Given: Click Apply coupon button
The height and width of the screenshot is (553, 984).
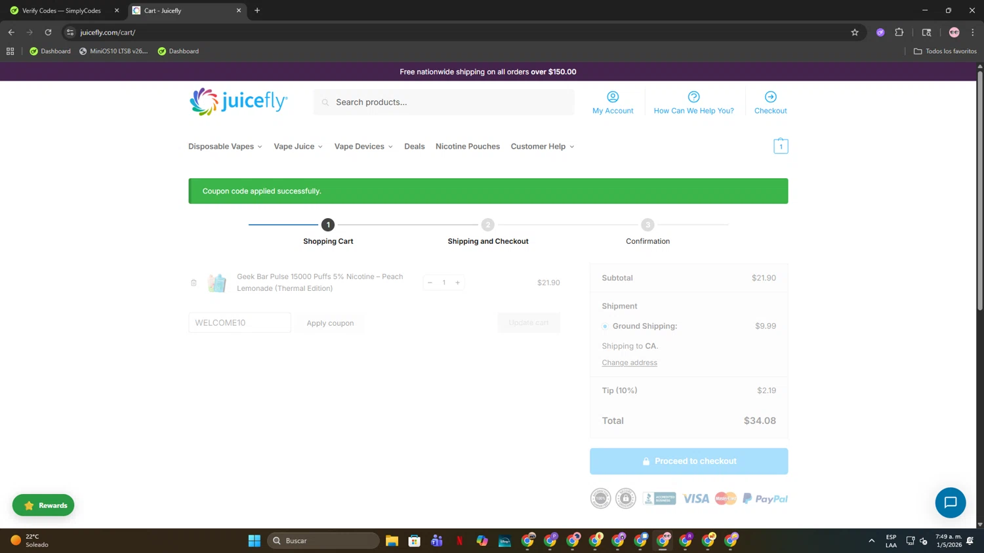Looking at the screenshot, I should pos(330,323).
